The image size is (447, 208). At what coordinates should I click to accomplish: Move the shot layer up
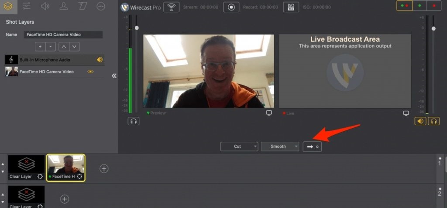pos(64,47)
